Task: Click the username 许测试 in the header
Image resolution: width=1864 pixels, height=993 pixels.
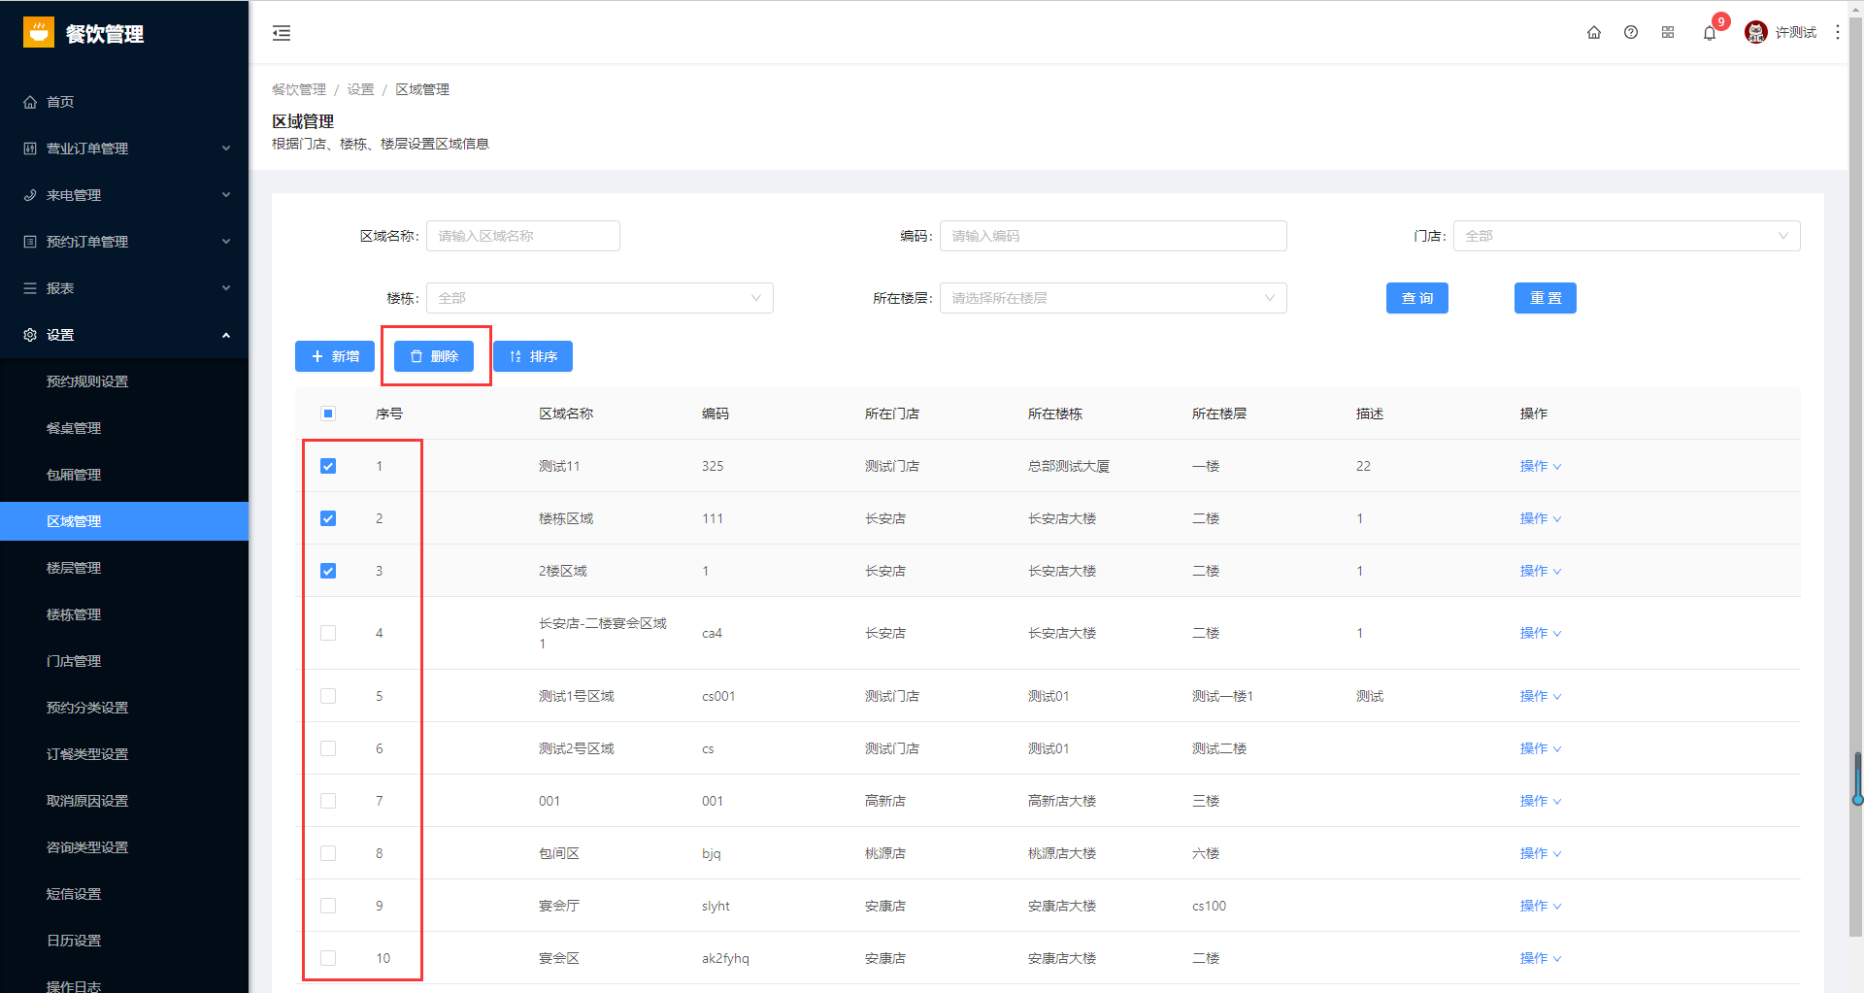Action: [x=1796, y=32]
